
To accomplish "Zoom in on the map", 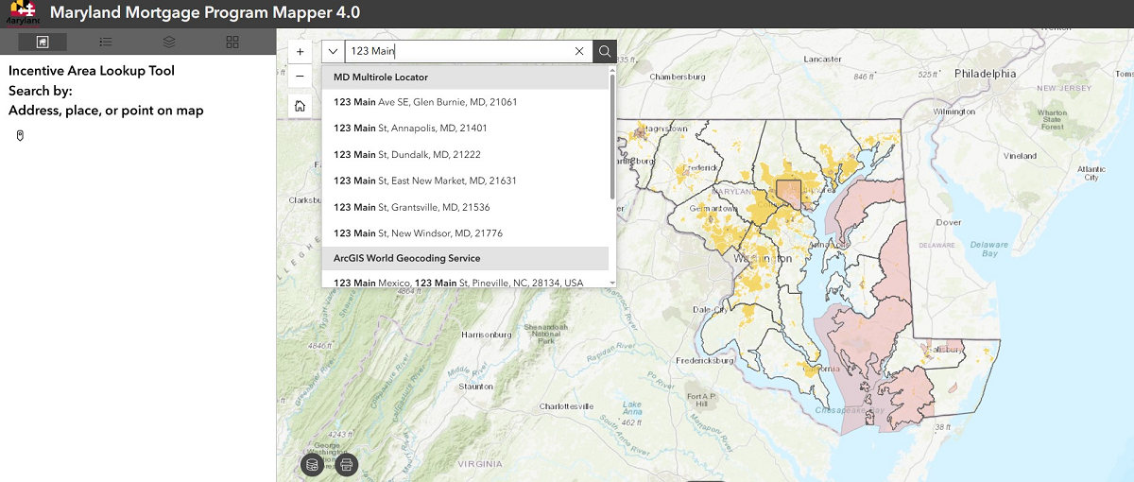I will click(x=300, y=52).
